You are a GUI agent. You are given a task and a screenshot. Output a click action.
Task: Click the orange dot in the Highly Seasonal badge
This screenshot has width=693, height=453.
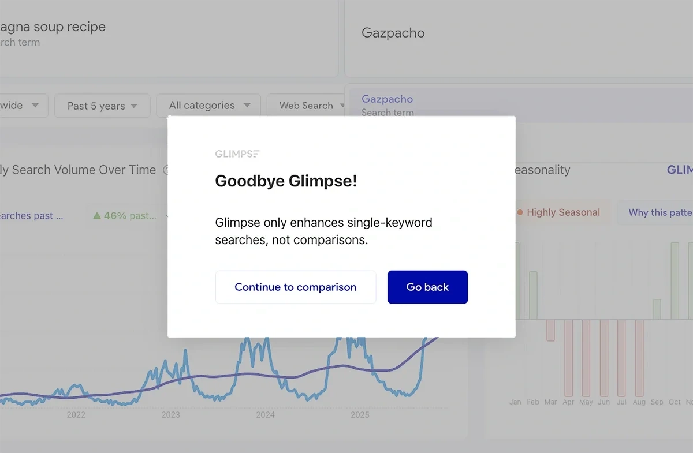[x=520, y=212]
